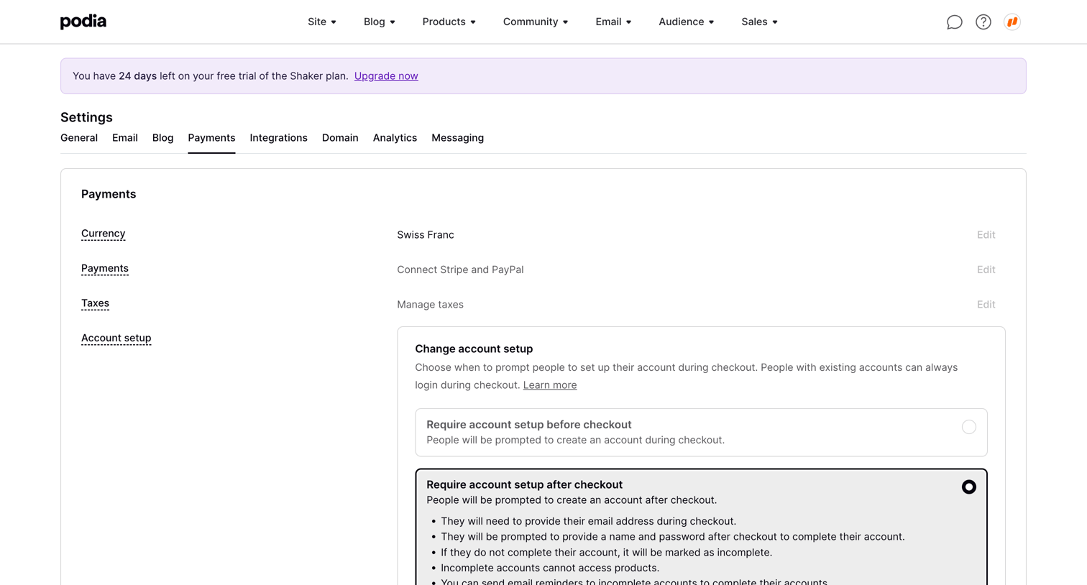
Task: Select Require account setup after checkout
Action: click(x=701, y=528)
